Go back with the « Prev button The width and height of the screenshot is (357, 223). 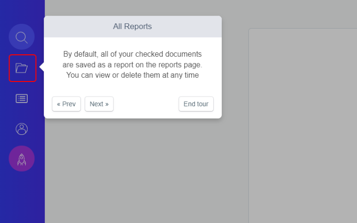pos(66,104)
